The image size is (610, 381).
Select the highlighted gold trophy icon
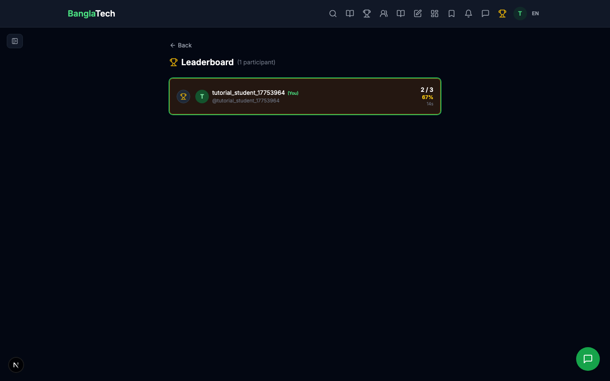(502, 14)
